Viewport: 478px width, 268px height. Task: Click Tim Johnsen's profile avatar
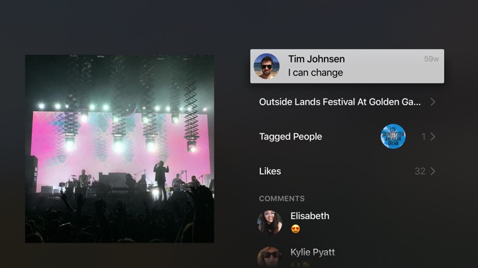click(x=267, y=66)
